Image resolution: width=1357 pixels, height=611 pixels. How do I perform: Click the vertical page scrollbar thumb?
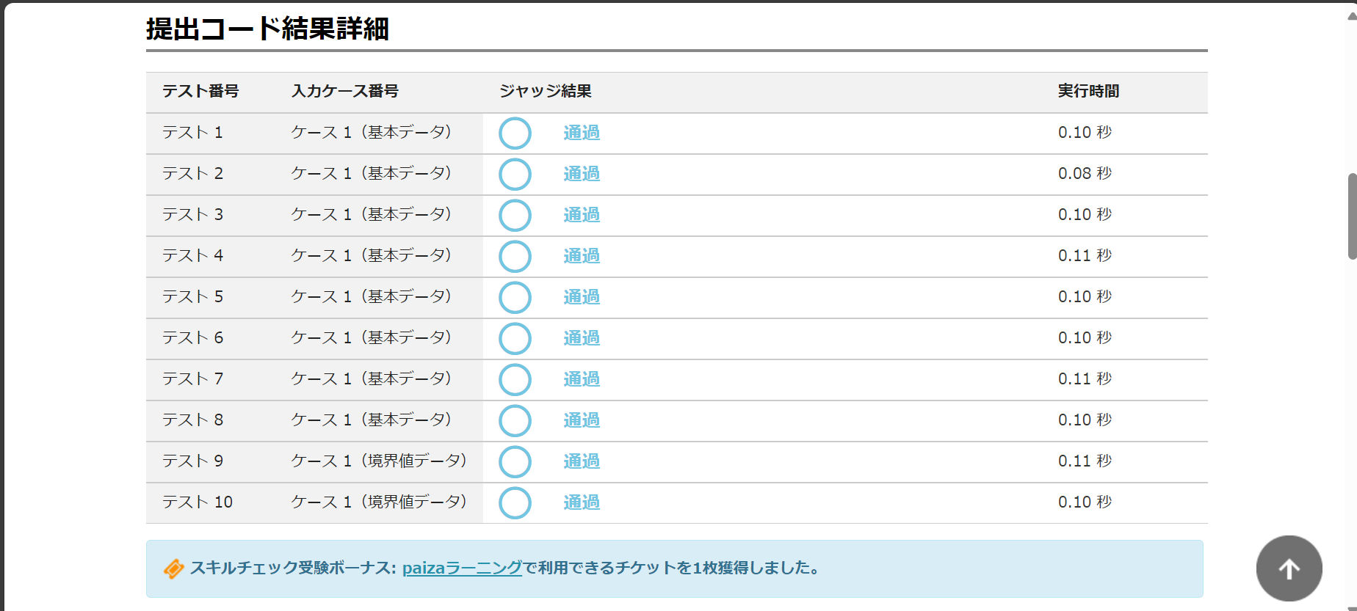pyautogui.click(x=1351, y=216)
